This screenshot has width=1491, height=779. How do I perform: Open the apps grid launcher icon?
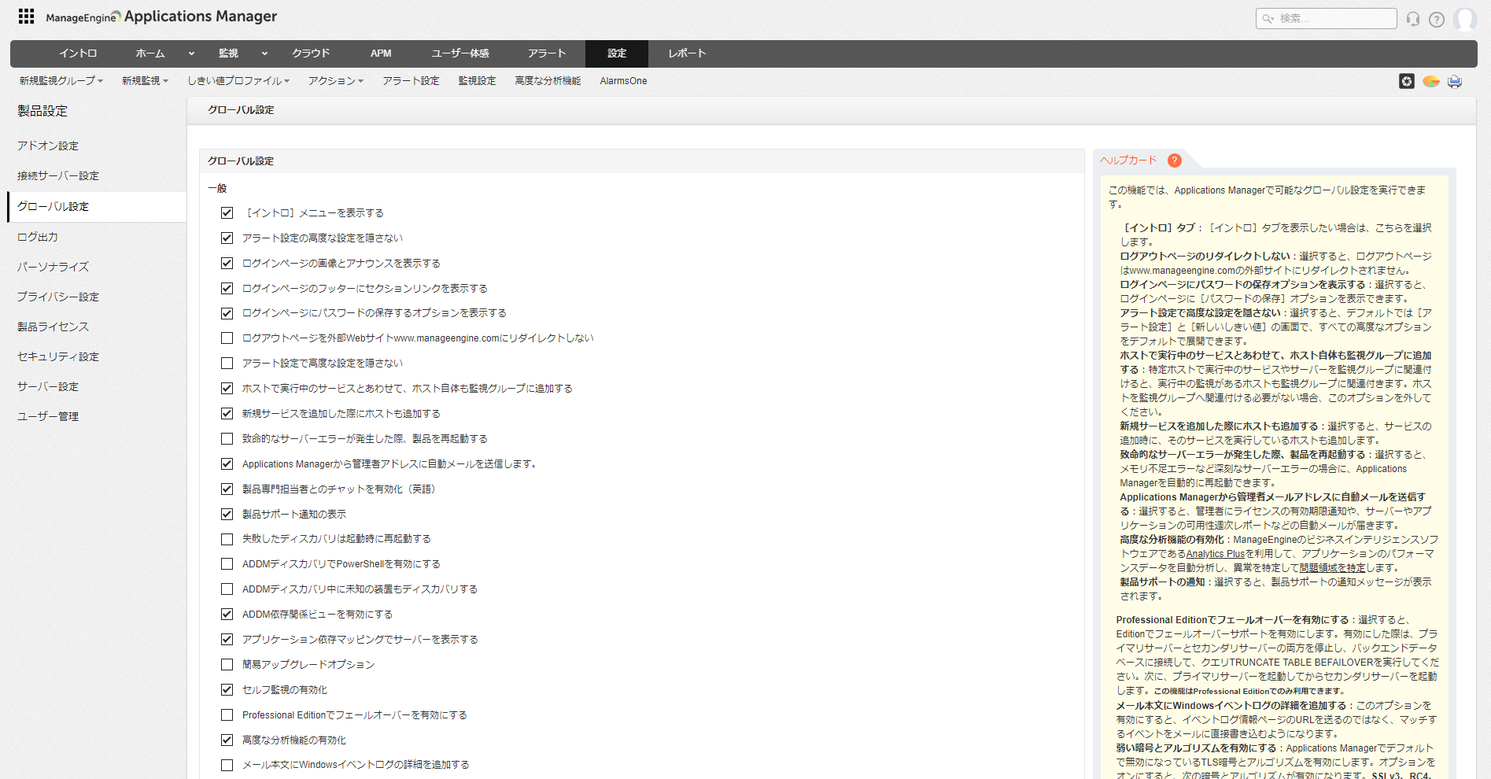pos(26,17)
